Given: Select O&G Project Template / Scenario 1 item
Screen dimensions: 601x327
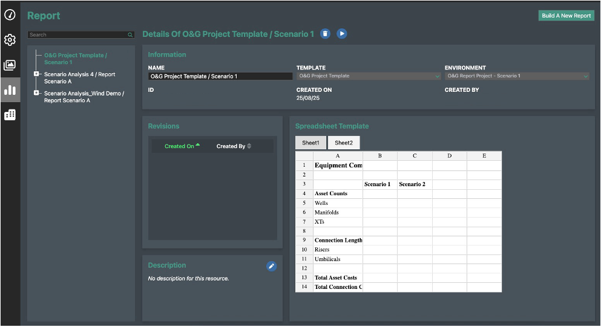Looking at the screenshot, I should click(75, 59).
